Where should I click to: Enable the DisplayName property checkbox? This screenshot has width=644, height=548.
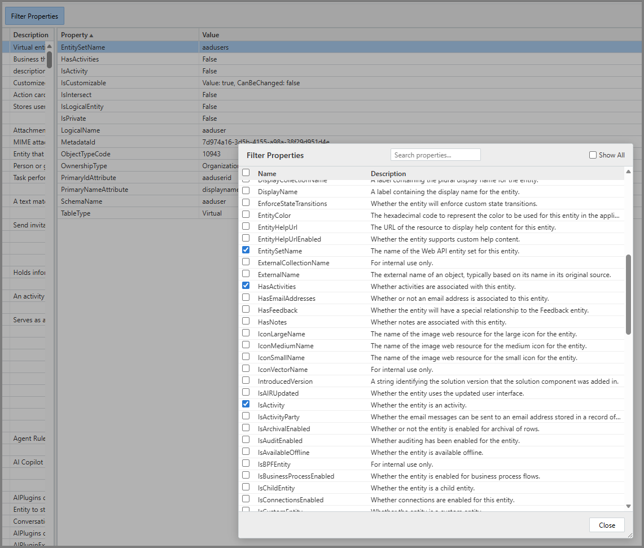[x=246, y=191]
